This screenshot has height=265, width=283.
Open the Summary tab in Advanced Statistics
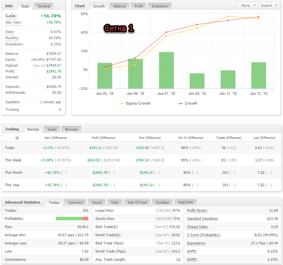[76, 203]
